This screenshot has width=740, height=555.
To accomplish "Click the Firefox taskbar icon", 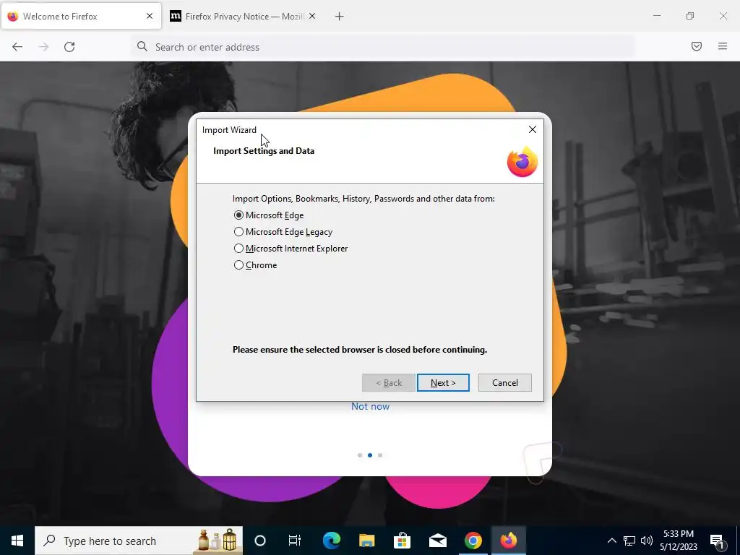I will (508, 541).
